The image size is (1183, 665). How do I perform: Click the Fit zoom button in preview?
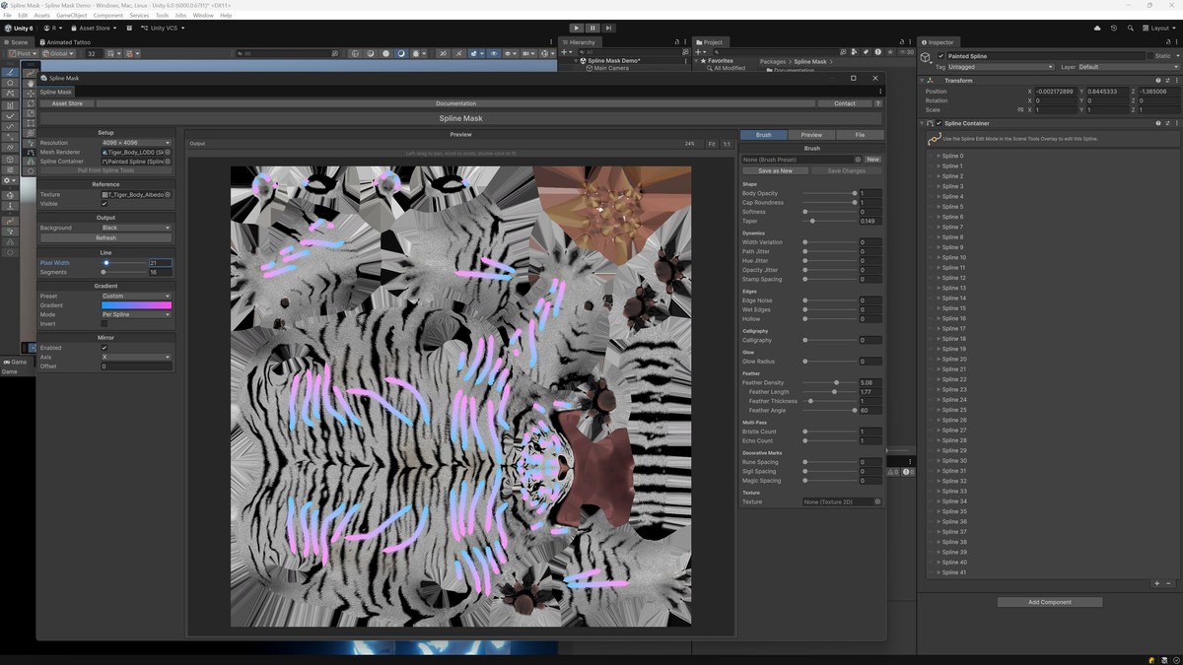click(711, 144)
